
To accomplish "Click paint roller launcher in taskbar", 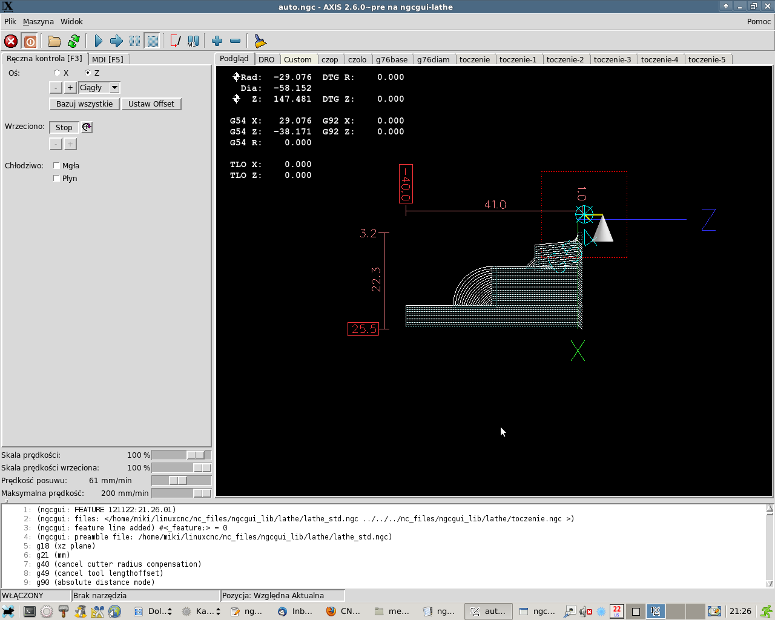I will pyautogui.click(x=64, y=612).
